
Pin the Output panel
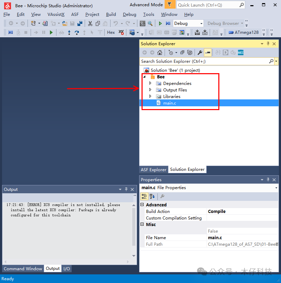pyautogui.click(x=126, y=189)
